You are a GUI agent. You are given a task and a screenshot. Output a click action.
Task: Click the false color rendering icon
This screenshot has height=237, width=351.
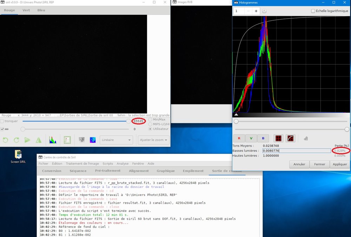click(x=93, y=140)
